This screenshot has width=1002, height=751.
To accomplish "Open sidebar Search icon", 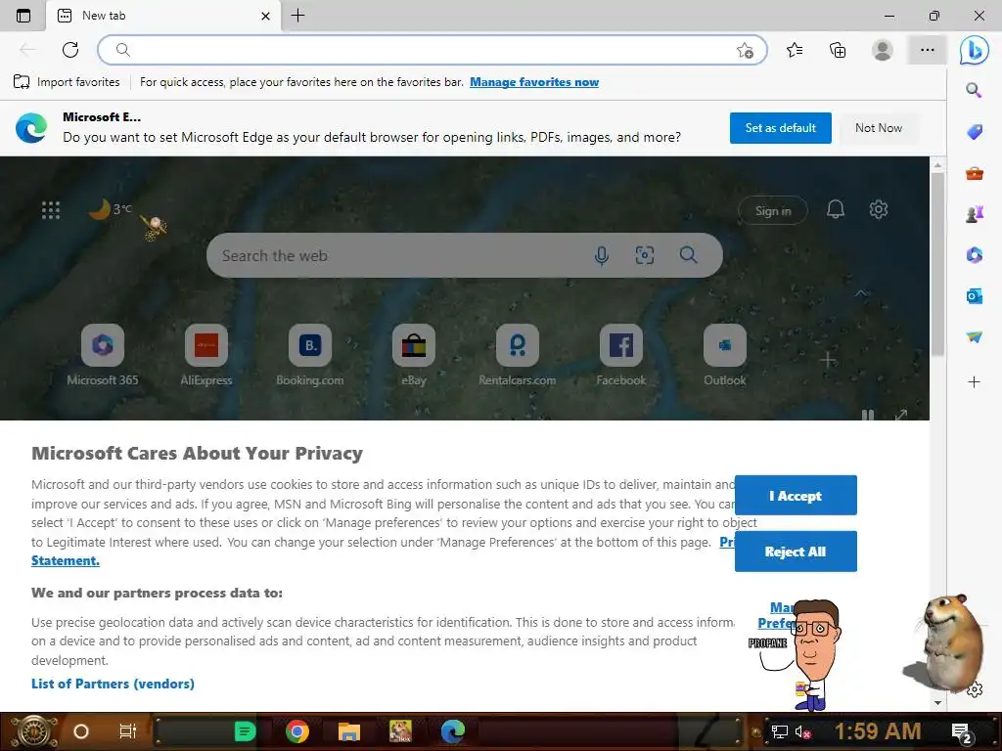I will tap(974, 90).
